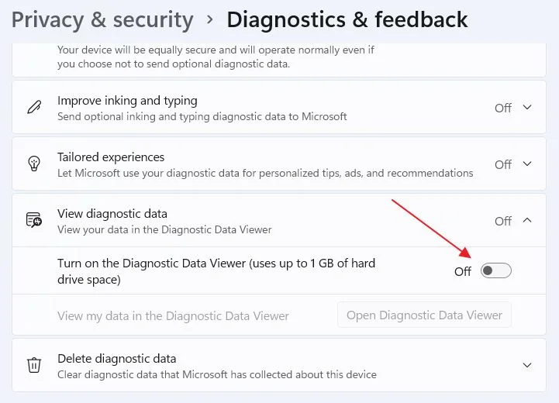Select the Improve inking and typing title
Viewport: 559px width, 403px height.
coord(127,101)
